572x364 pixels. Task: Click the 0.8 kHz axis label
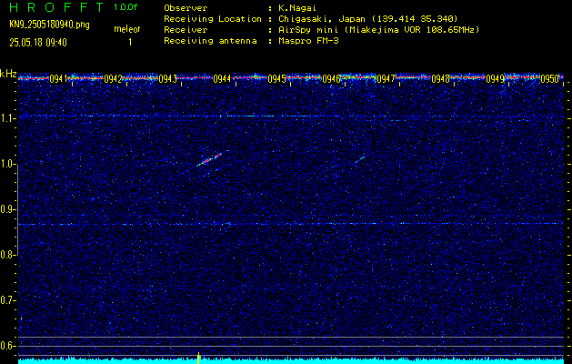[7, 255]
